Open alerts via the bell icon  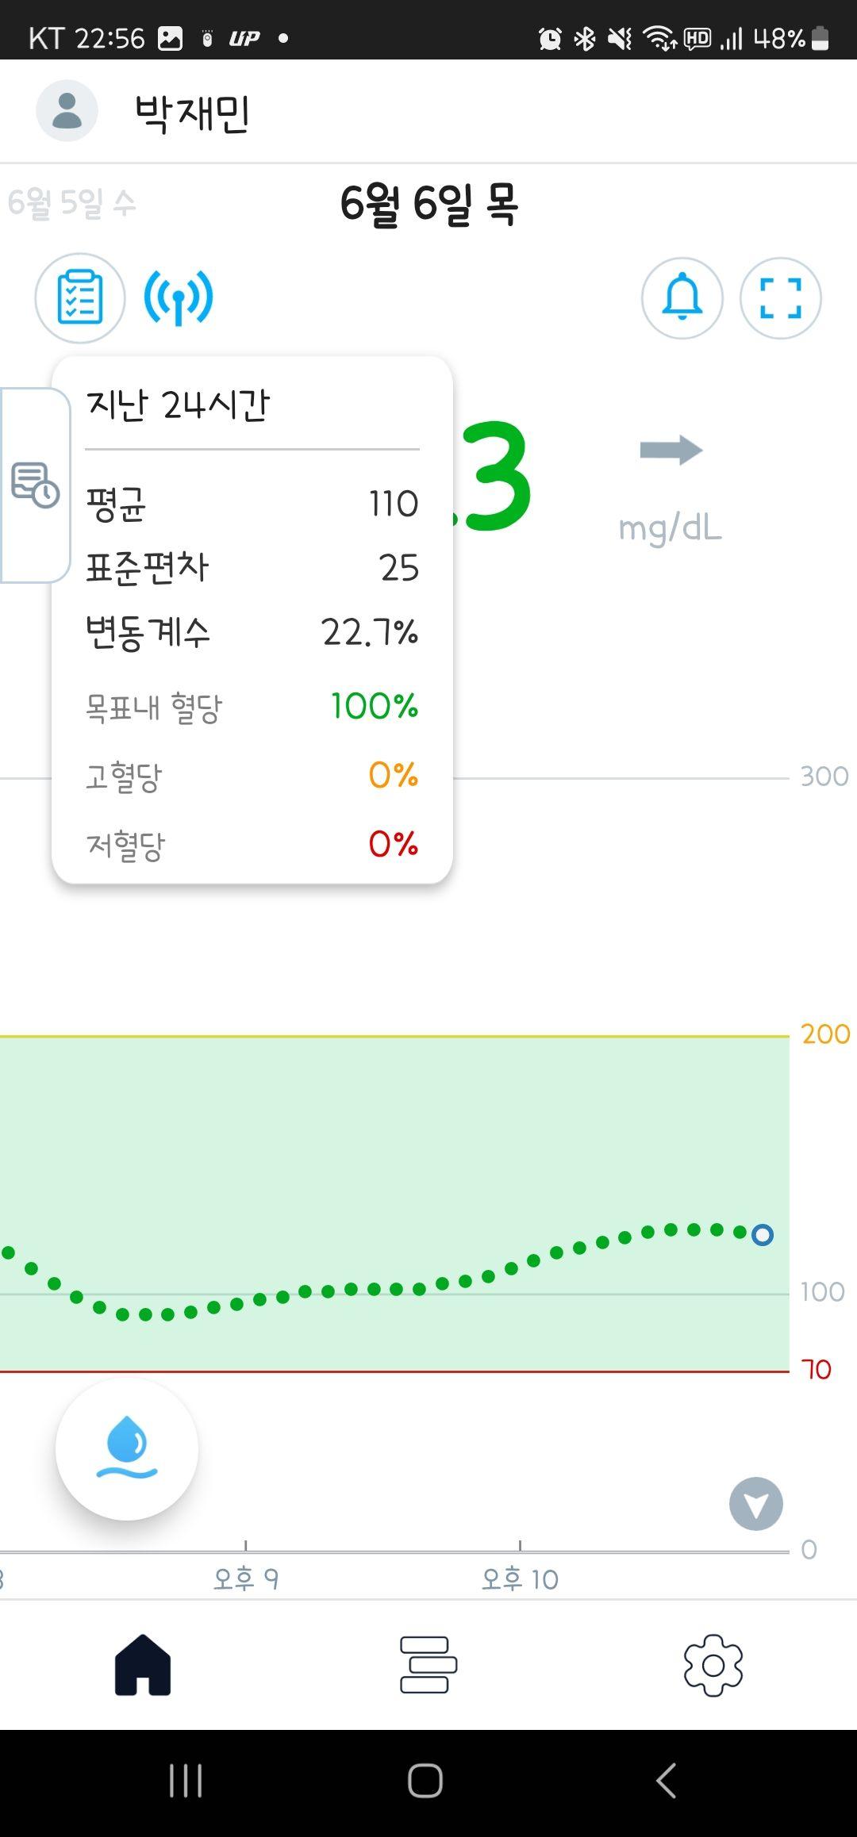tap(682, 298)
